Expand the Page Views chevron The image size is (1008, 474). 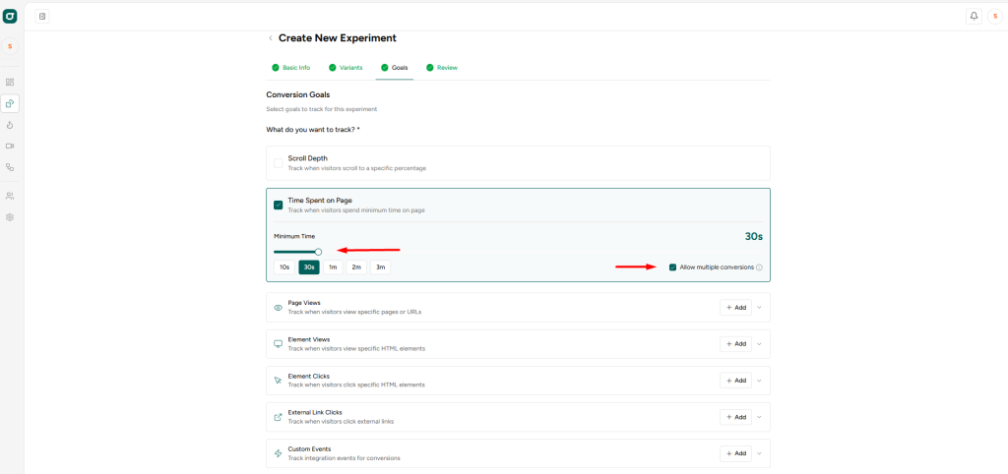click(759, 308)
